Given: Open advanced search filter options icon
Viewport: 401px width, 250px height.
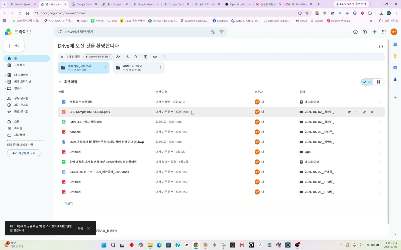Looking at the screenshot, I should click(222, 32).
